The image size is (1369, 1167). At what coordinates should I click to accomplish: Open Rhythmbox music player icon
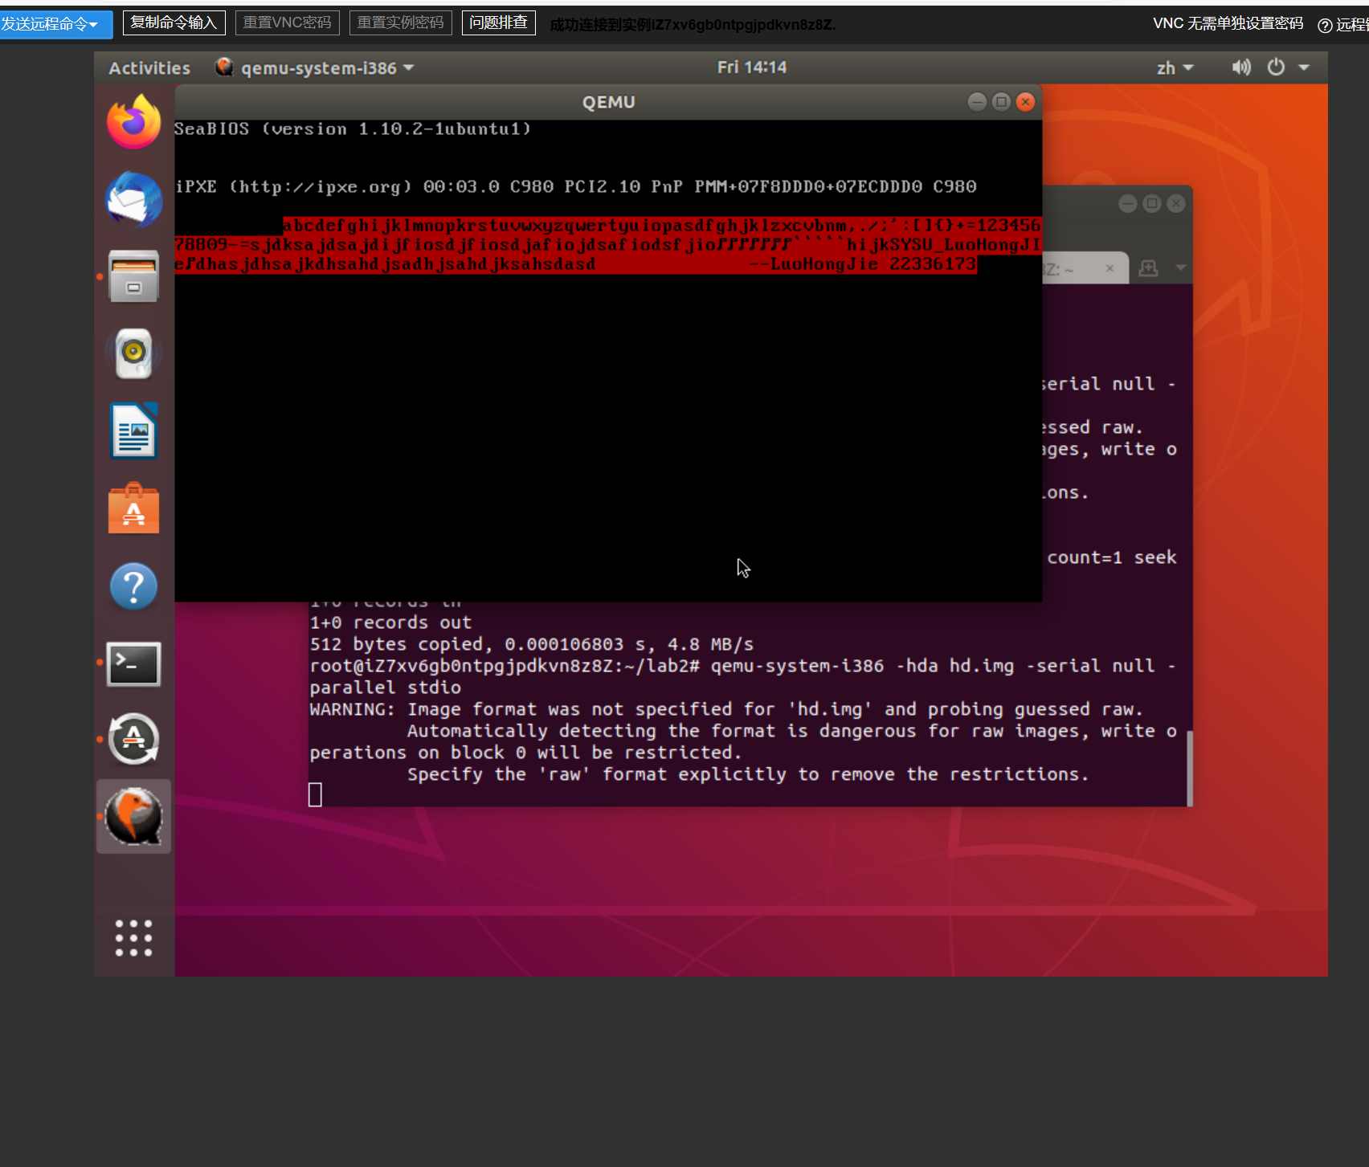(x=133, y=353)
